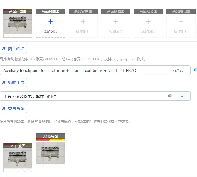Open AI 图片翻译 tool
197x177 pixels.
(x=13, y=49)
